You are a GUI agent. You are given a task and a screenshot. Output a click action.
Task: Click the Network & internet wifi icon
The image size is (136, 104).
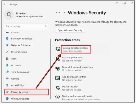pyautogui.click(x=7, y=45)
